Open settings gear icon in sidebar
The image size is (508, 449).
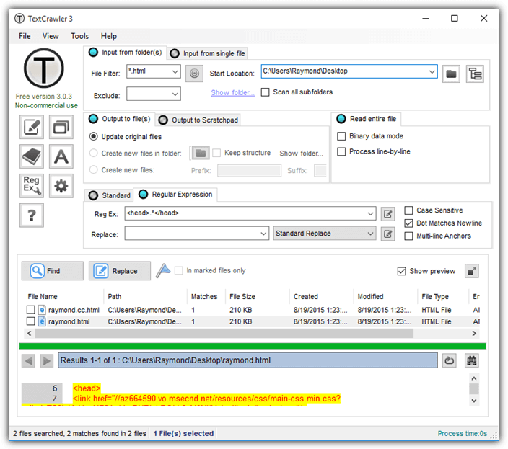[x=61, y=186]
